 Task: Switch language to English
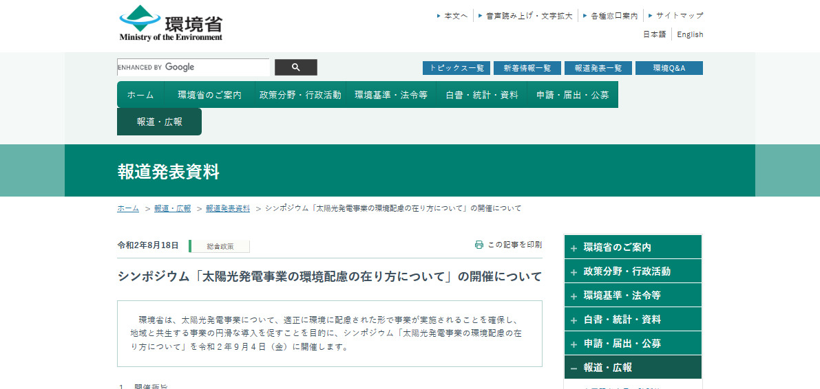[690, 34]
